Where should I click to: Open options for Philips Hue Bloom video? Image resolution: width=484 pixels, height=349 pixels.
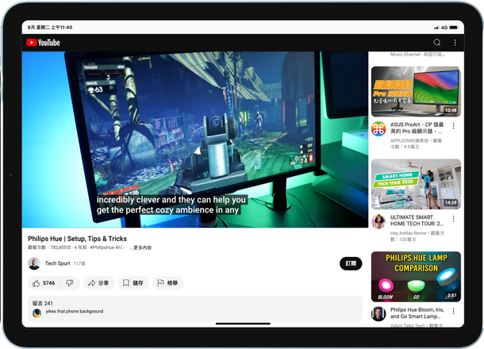click(454, 311)
